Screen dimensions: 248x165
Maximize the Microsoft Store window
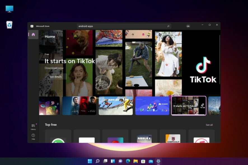click(x=210, y=25)
